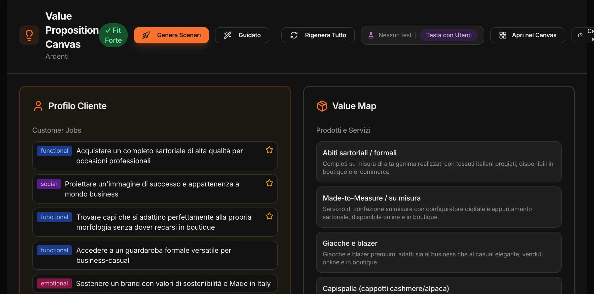Click the functional tag on 'Trovare capi' job
This screenshot has width=594, height=294.
click(54, 217)
